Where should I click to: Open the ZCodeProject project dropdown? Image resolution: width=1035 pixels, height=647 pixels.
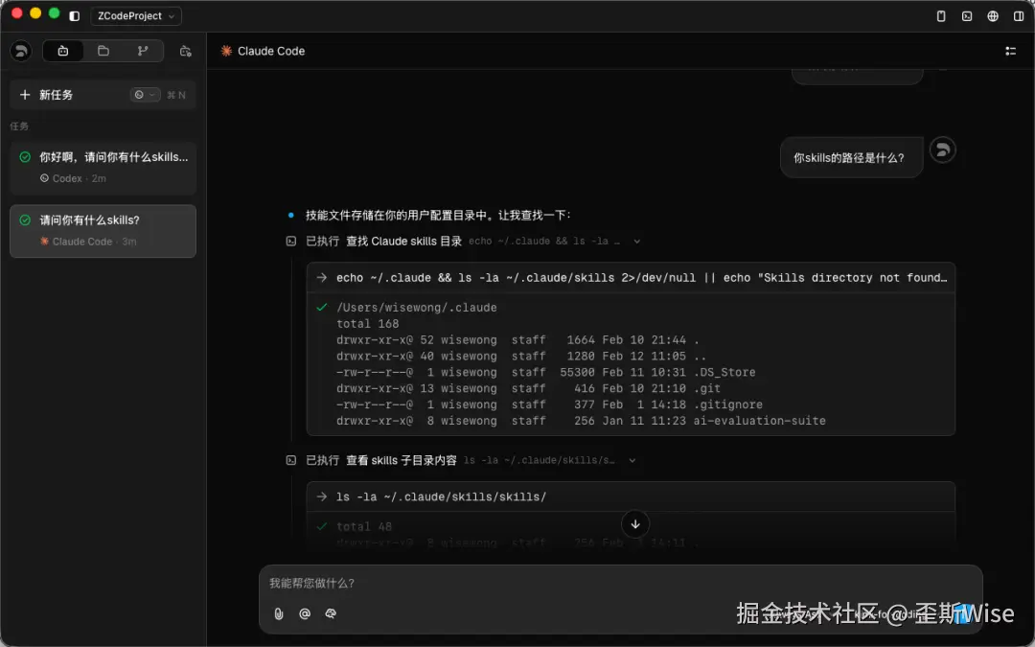[136, 16]
